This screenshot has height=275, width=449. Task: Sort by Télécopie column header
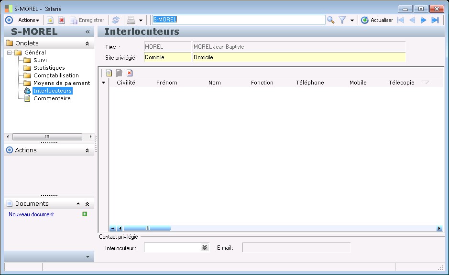click(402, 83)
